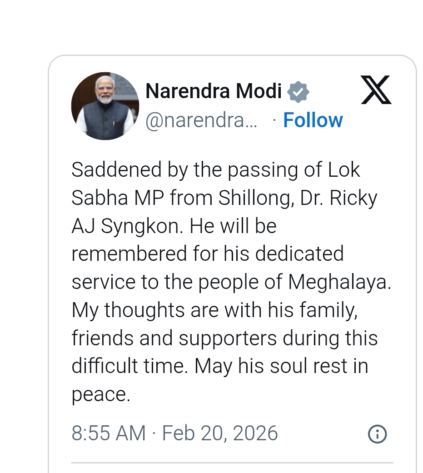Open Narendra Modi's profile picture

tap(105, 106)
